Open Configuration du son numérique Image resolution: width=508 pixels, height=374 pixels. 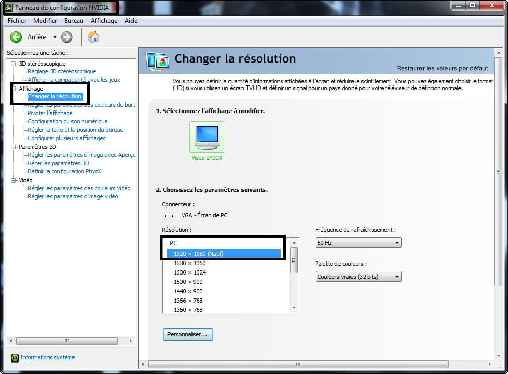click(x=68, y=121)
